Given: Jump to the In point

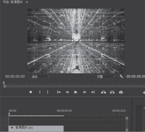Looking at the screenshot, I should coord(59,92).
